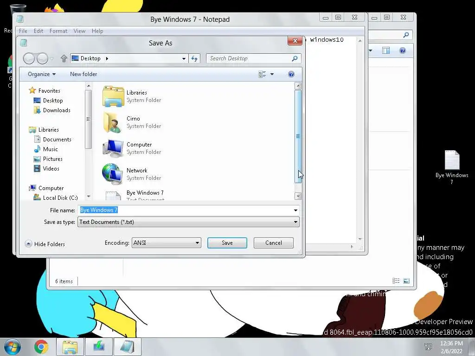Select the Network system folder icon

click(113, 174)
